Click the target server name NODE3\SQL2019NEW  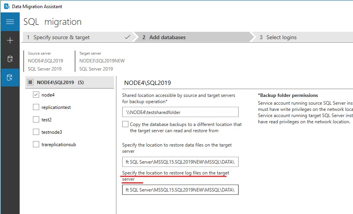pyautogui.click(x=102, y=61)
